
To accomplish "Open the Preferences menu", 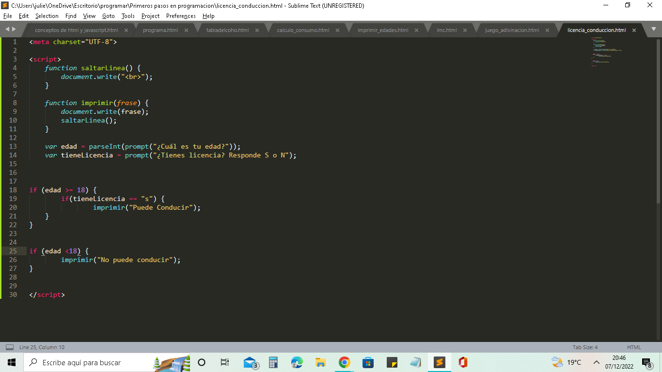I will coord(181,16).
